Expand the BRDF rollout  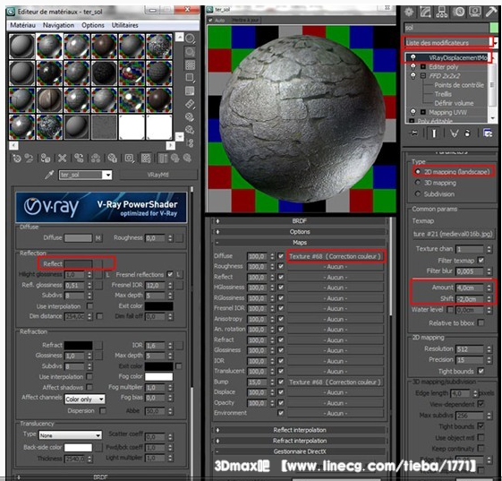point(300,220)
